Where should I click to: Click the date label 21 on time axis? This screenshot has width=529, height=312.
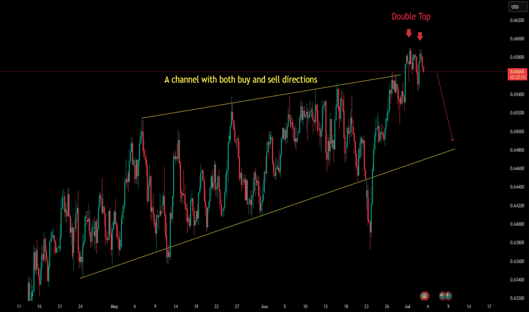pos(60,306)
